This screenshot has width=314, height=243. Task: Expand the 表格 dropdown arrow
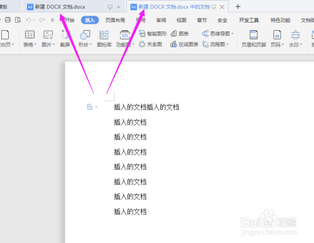pyautogui.click(x=35, y=45)
